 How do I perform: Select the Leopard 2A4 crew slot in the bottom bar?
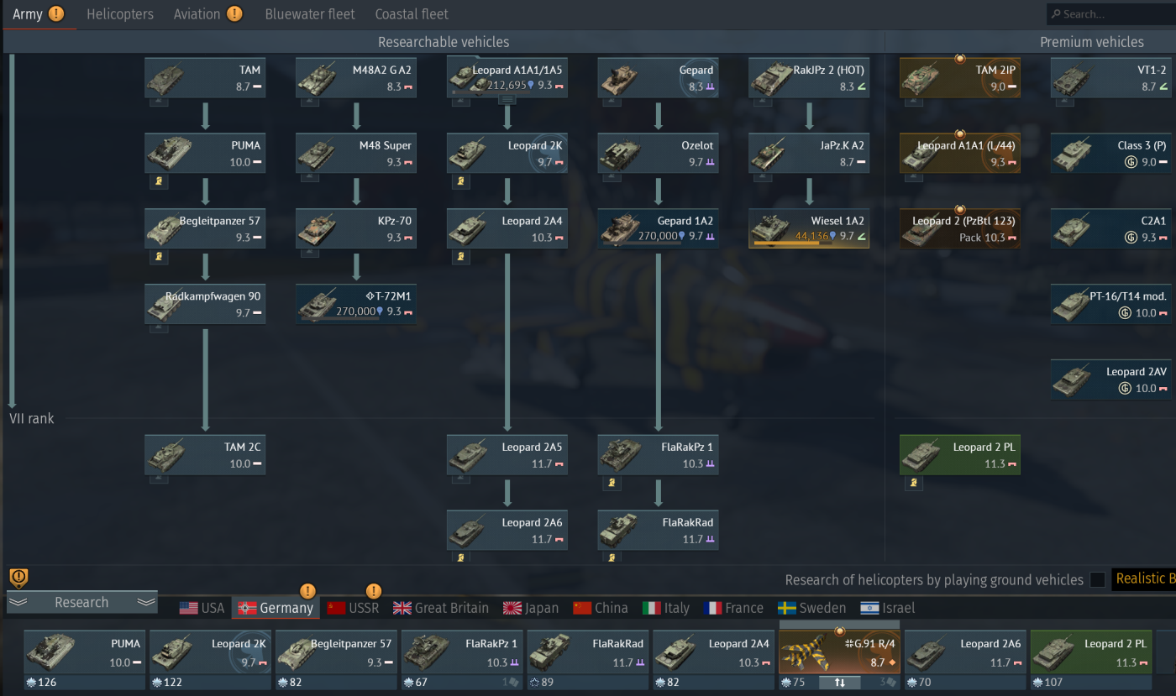click(x=714, y=660)
